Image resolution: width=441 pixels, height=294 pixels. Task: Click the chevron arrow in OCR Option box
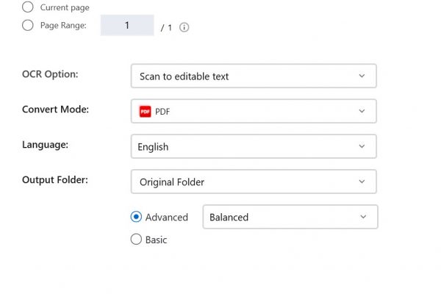(362, 76)
